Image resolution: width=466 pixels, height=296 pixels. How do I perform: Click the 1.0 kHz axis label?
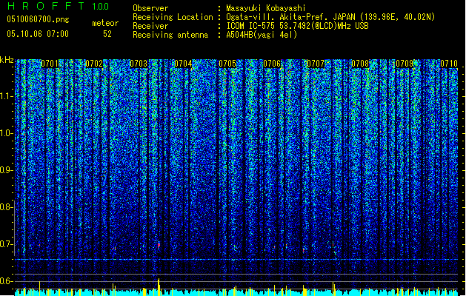7,133
